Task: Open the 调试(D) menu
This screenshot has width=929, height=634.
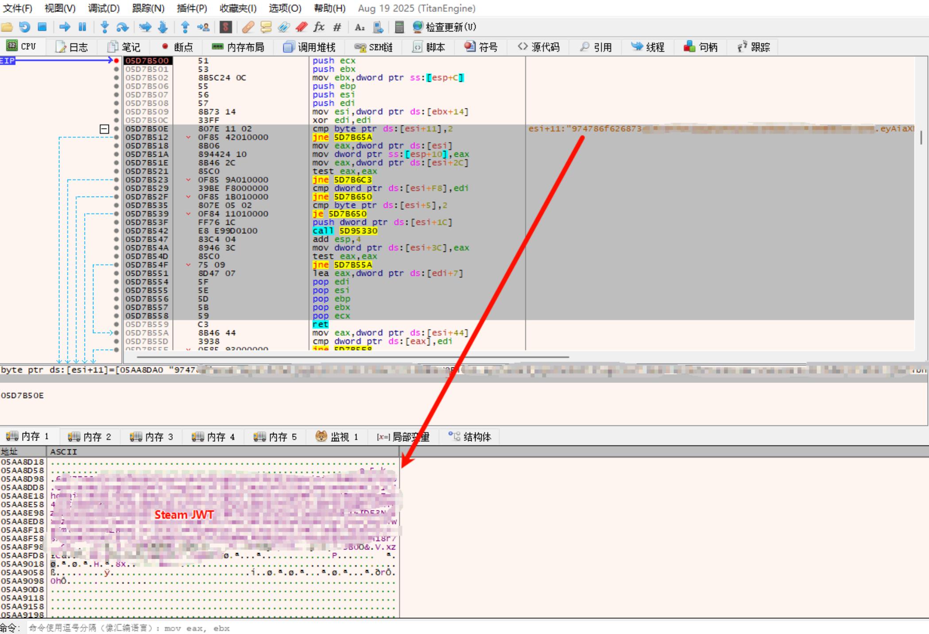Action: [x=104, y=8]
